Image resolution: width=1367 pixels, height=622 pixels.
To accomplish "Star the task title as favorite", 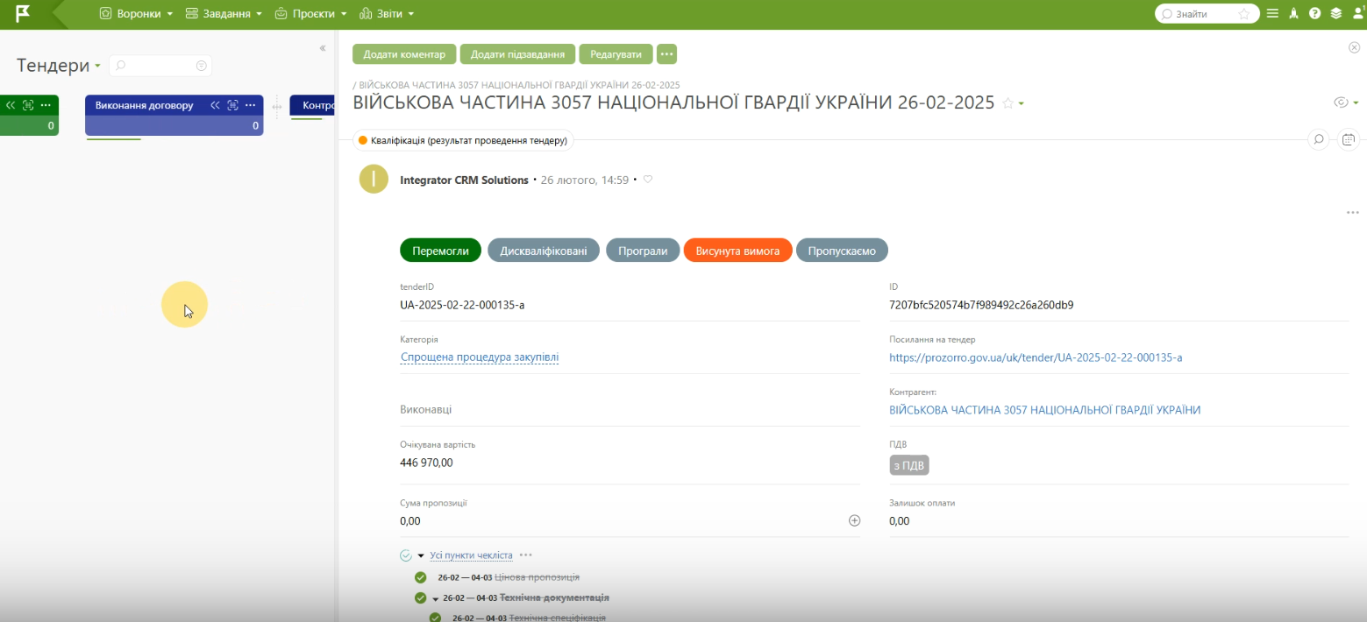I will 1007,103.
